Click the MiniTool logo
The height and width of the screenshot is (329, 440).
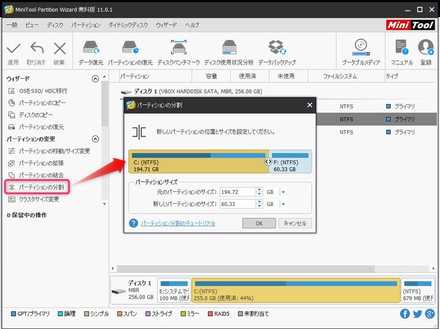[410, 25]
